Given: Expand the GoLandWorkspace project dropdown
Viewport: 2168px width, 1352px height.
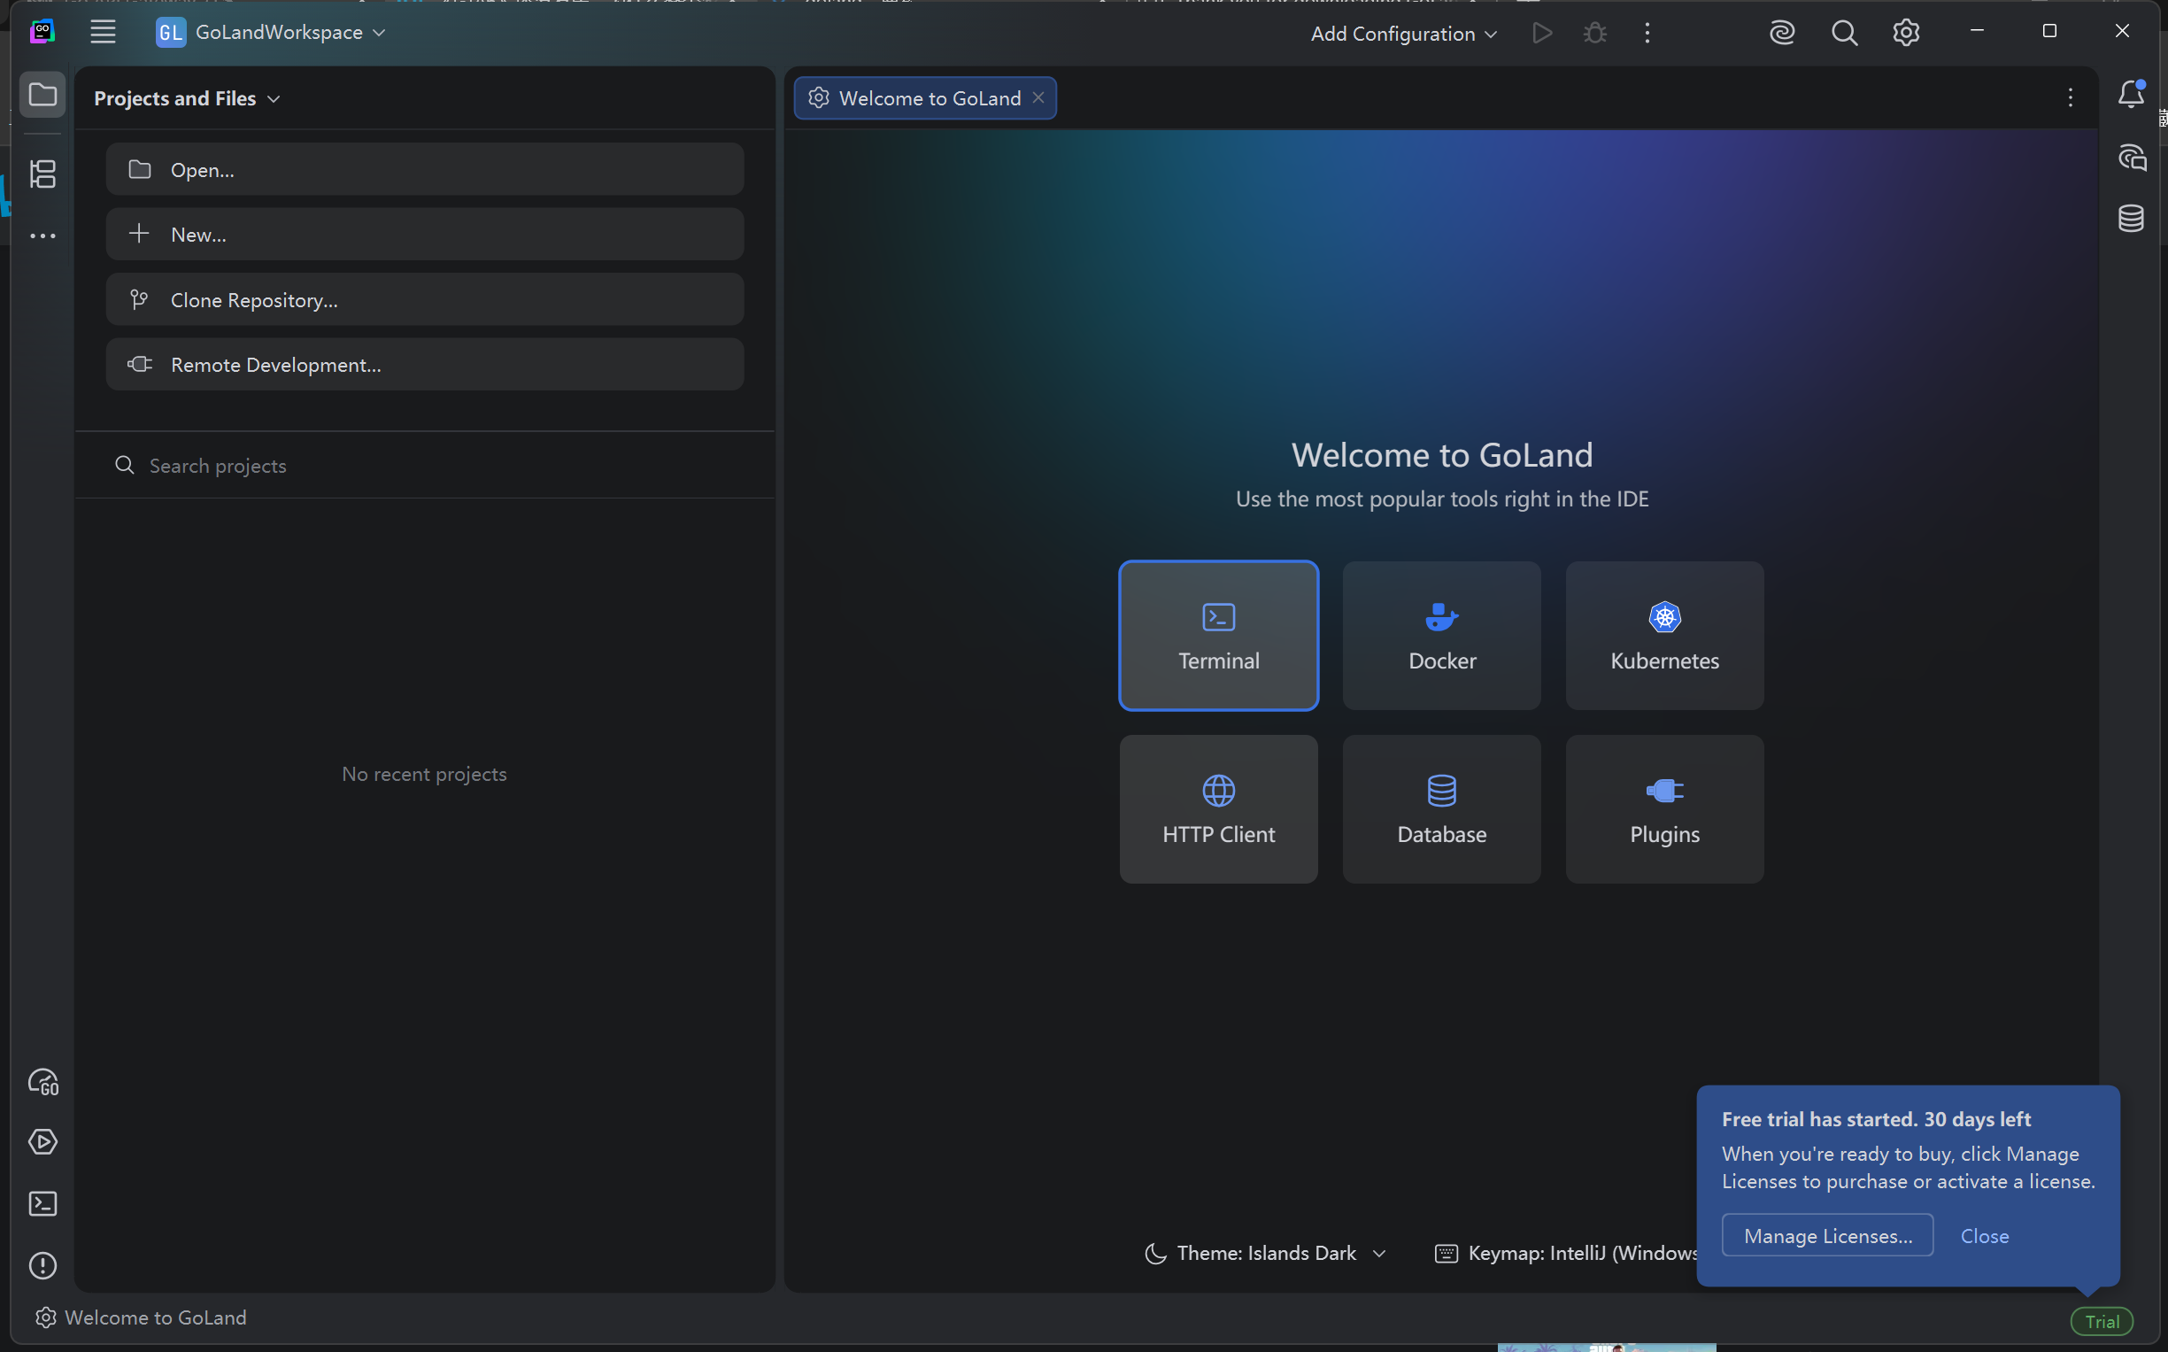Looking at the screenshot, I should (271, 32).
